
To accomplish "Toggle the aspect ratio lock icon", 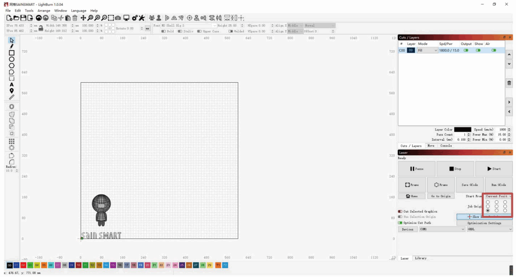I will pos(41,28).
